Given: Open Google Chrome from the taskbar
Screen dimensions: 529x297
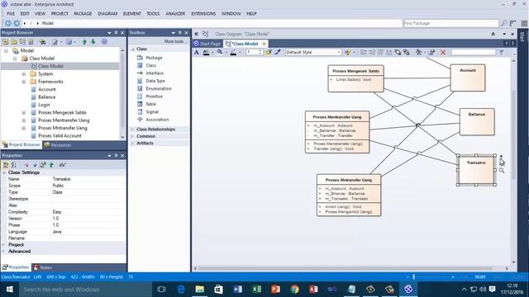Looking at the screenshot, I should (294, 290).
